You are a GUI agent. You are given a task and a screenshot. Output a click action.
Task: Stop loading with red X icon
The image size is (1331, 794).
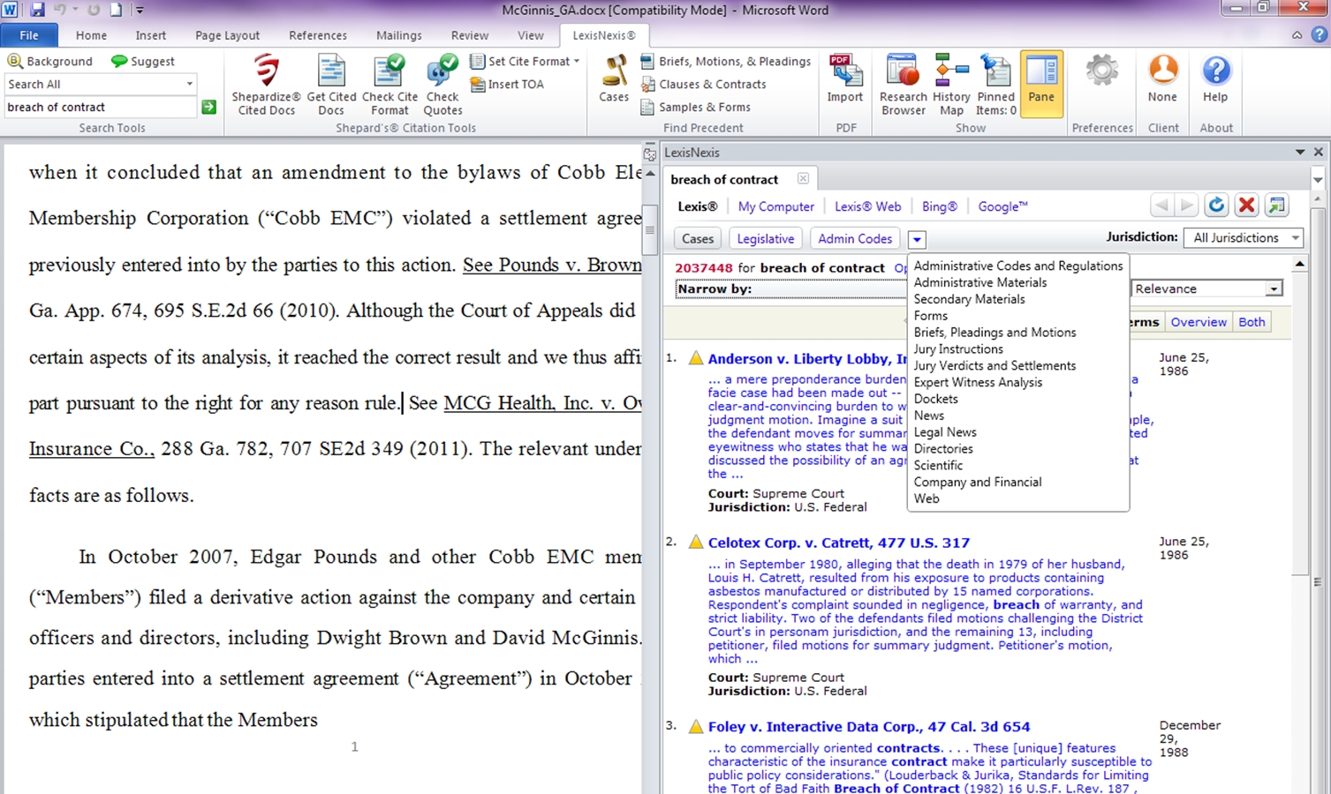(1246, 206)
